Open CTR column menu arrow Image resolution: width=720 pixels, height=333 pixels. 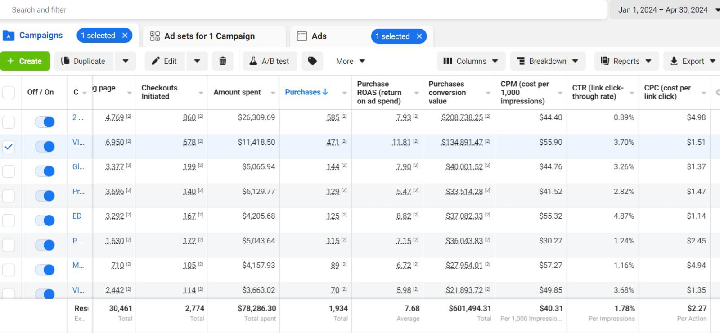click(631, 93)
